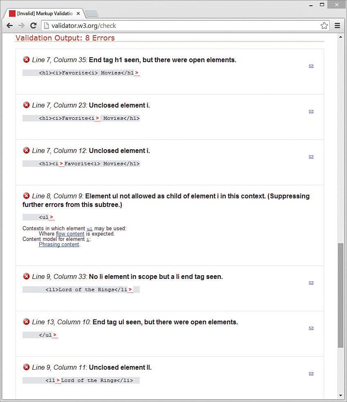Navigate back using the back arrow
Image resolution: width=347 pixels, height=402 pixels.
[x=9, y=25]
